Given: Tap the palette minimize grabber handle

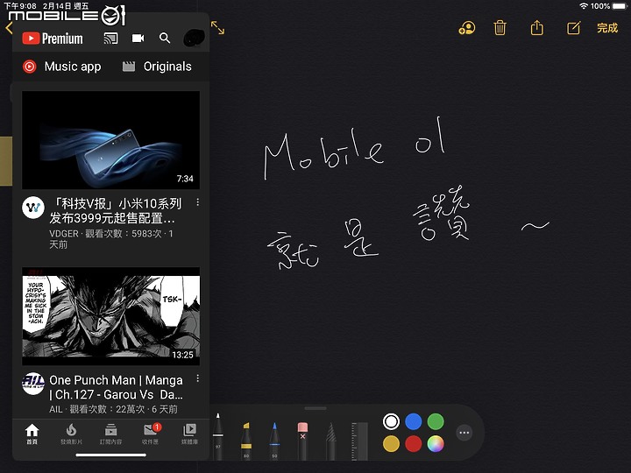Looking at the screenshot, I should [x=315, y=409].
